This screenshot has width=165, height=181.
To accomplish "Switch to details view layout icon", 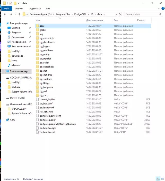I will 158,179.
